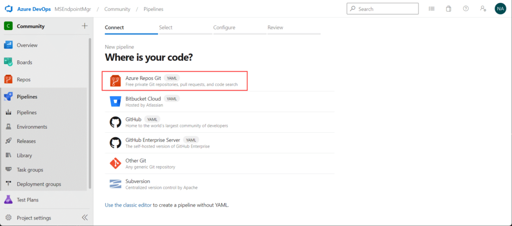Collapse sidebar with double chevron icon

84,218
